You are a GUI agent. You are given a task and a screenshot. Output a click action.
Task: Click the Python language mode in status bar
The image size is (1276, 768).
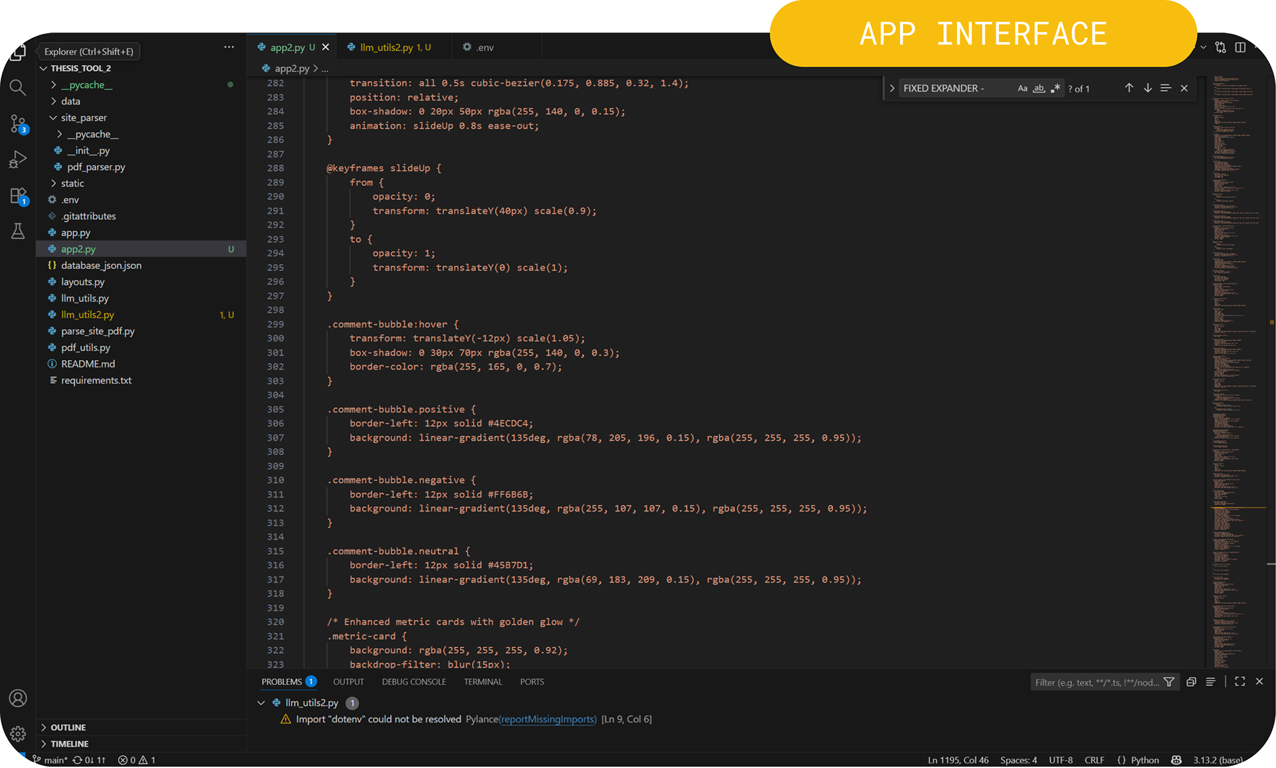point(1144,760)
